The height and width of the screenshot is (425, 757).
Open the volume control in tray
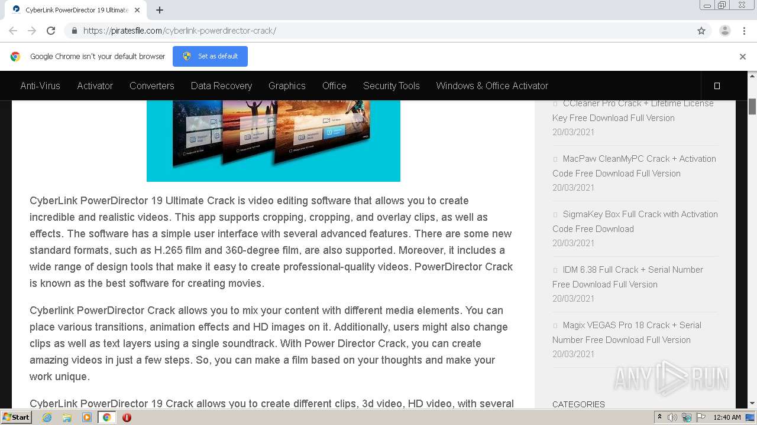coord(672,417)
